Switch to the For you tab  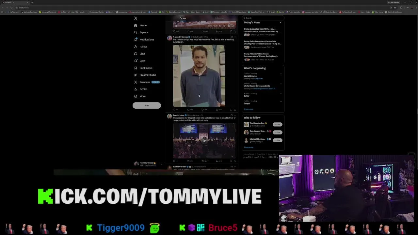(183, 18)
